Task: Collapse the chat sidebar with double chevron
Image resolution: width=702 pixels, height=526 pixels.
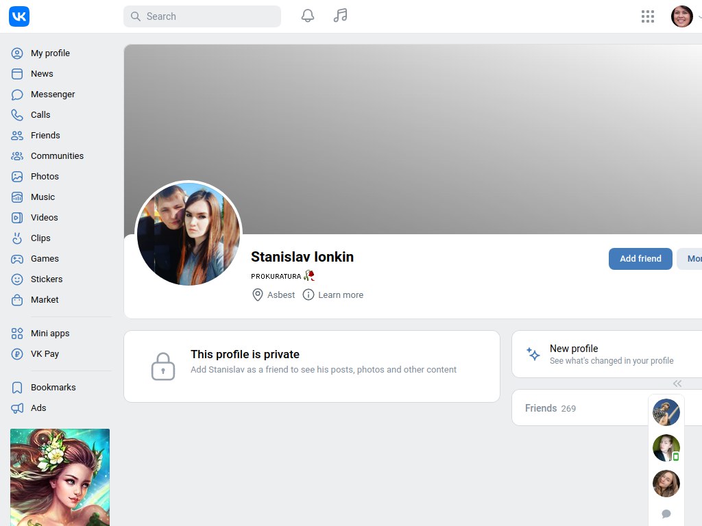Action: 677,384
